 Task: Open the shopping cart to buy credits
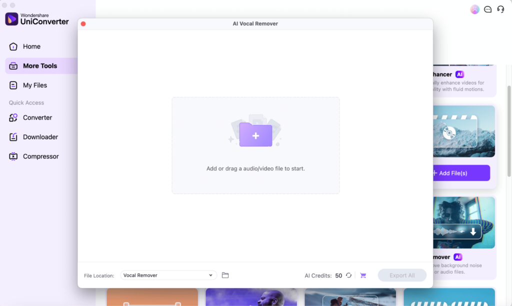click(x=362, y=275)
